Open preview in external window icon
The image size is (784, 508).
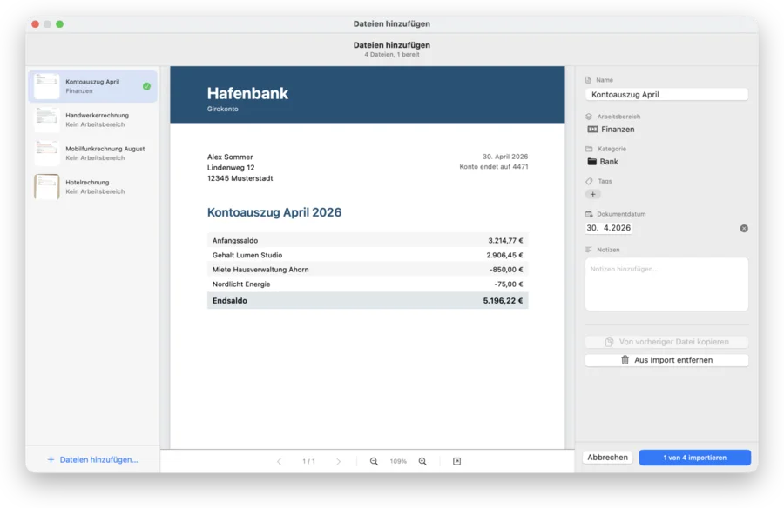click(456, 461)
